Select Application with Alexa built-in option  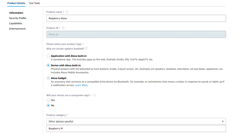(48, 56)
